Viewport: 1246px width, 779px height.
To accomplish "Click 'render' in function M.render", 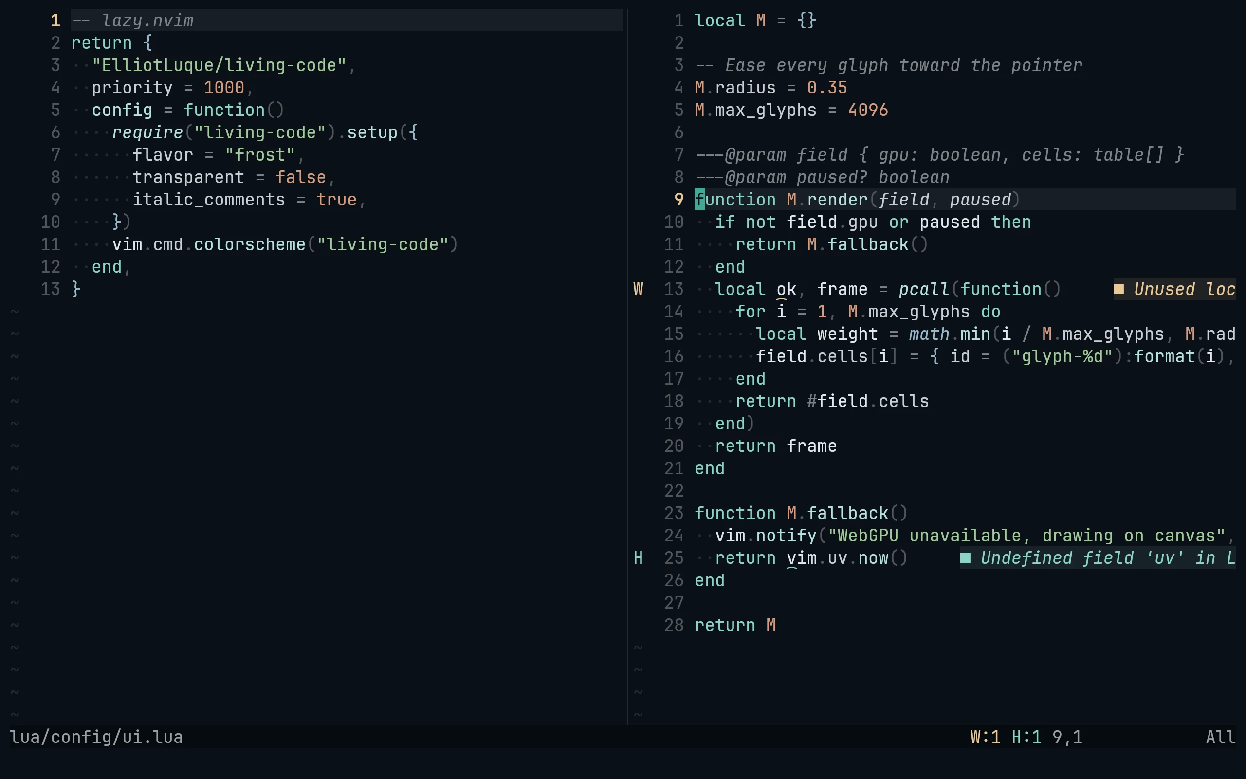I will (x=837, y=200).
